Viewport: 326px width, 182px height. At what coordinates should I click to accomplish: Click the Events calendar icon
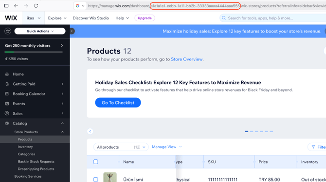click(x=7, y=104)
